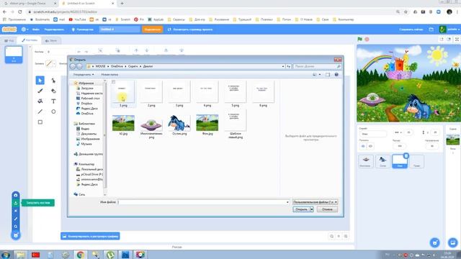Switch to the Code tab
This screenshot has width=461, height=259.
9,40
